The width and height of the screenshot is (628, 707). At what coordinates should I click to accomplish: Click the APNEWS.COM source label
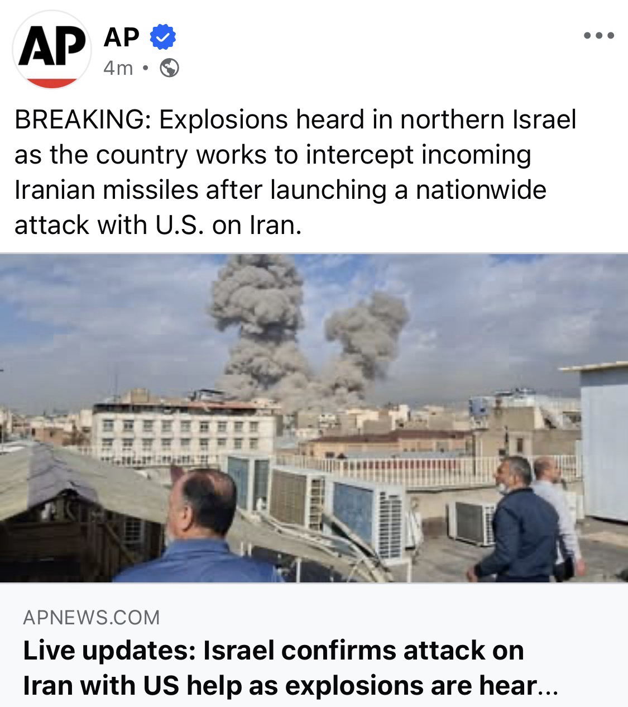[92, 617]
